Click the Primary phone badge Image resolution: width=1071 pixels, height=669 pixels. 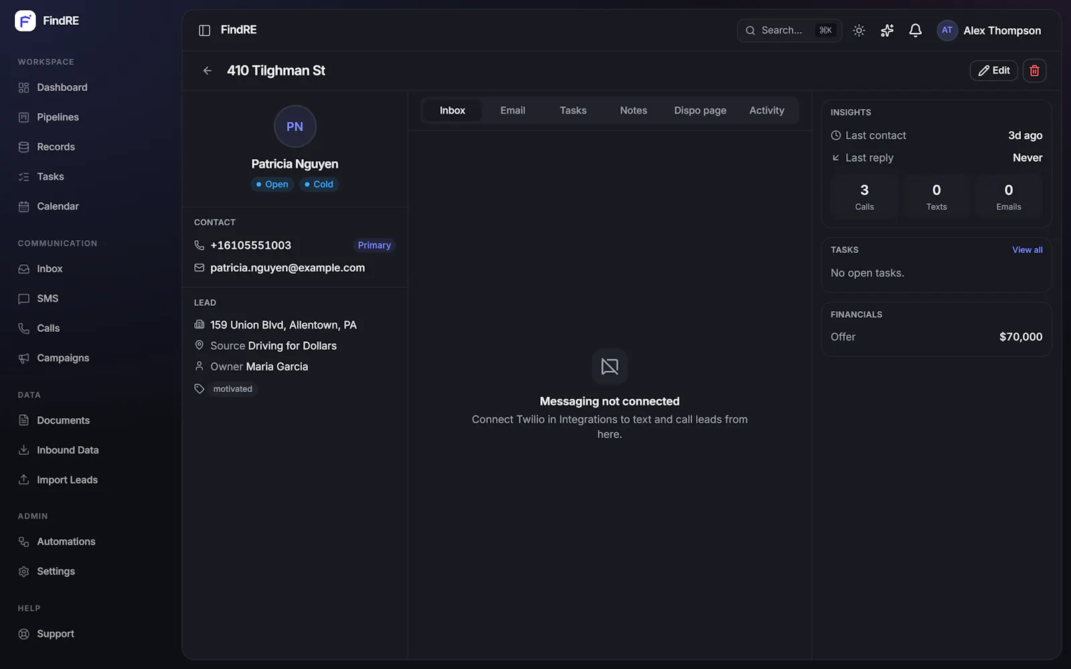[374, 246]
